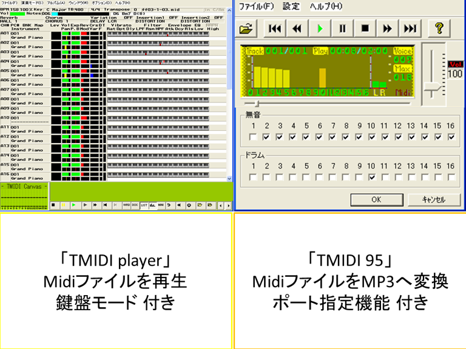Uncheck mute checkbox for channel 16
466x349 pixels.
[451, 137]
